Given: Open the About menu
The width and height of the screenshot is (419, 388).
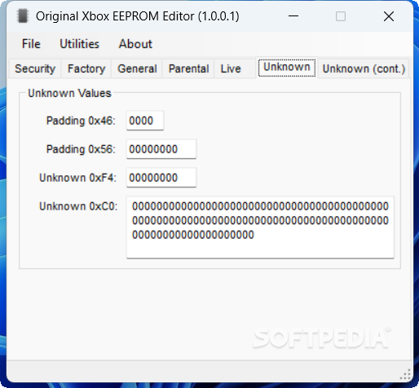Looking at the screenshot, I should pos(135,44).
